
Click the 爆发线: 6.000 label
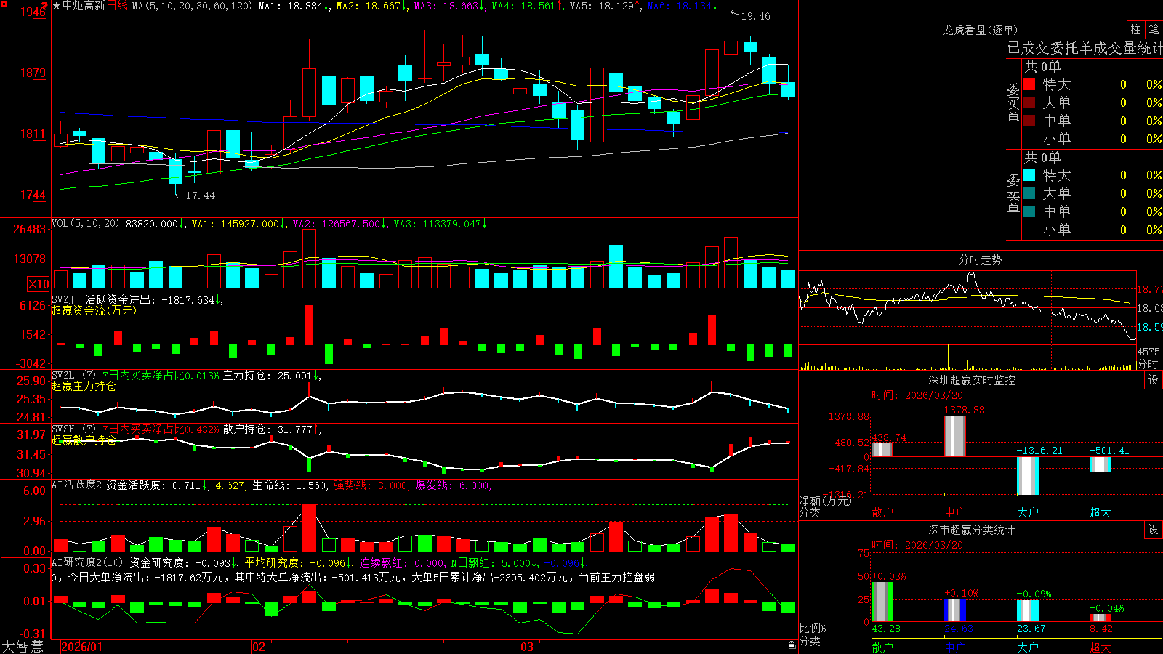453,485
